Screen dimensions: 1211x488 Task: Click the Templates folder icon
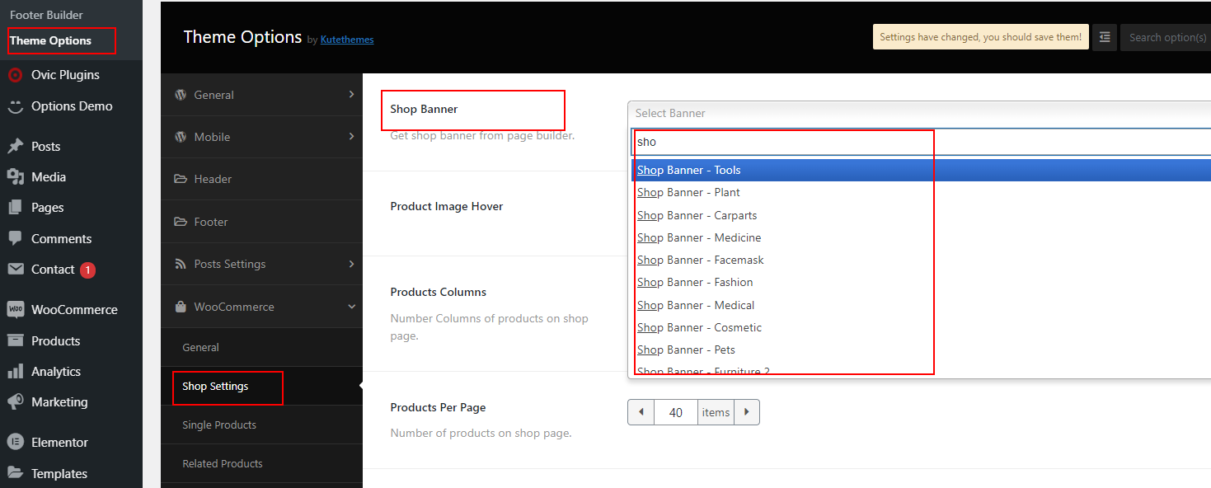click(15, 473)
